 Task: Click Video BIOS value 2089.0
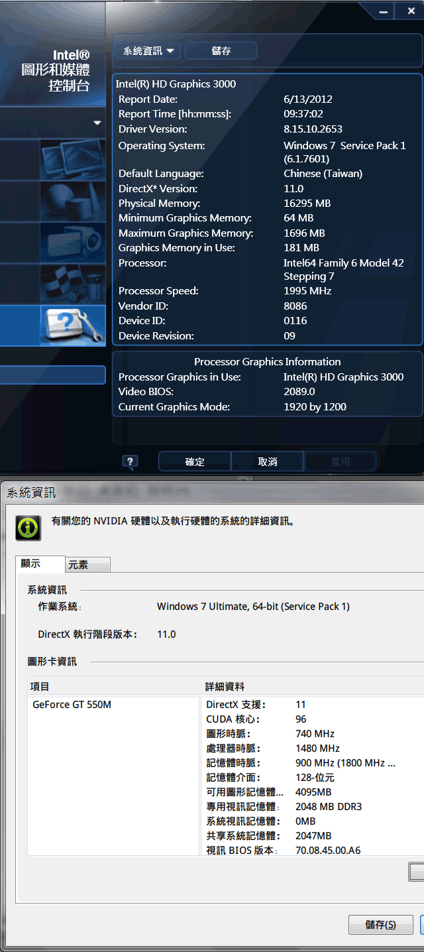click(x=299, y=391)
